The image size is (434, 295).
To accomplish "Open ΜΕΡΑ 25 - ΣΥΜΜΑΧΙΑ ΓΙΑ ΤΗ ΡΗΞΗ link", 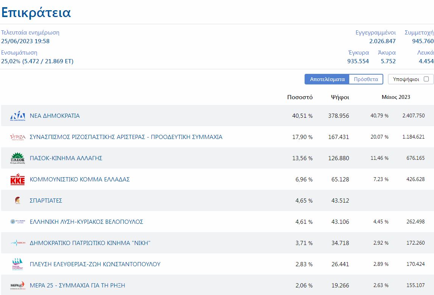I will pyautogui.click(x=78, y=285).
